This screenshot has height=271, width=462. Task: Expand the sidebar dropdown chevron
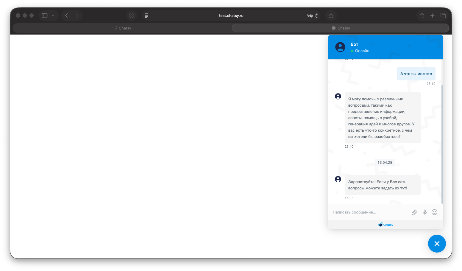pos(53,15)
